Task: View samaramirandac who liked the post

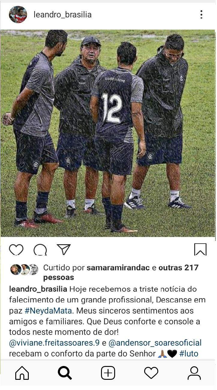Action: point(118,268)
